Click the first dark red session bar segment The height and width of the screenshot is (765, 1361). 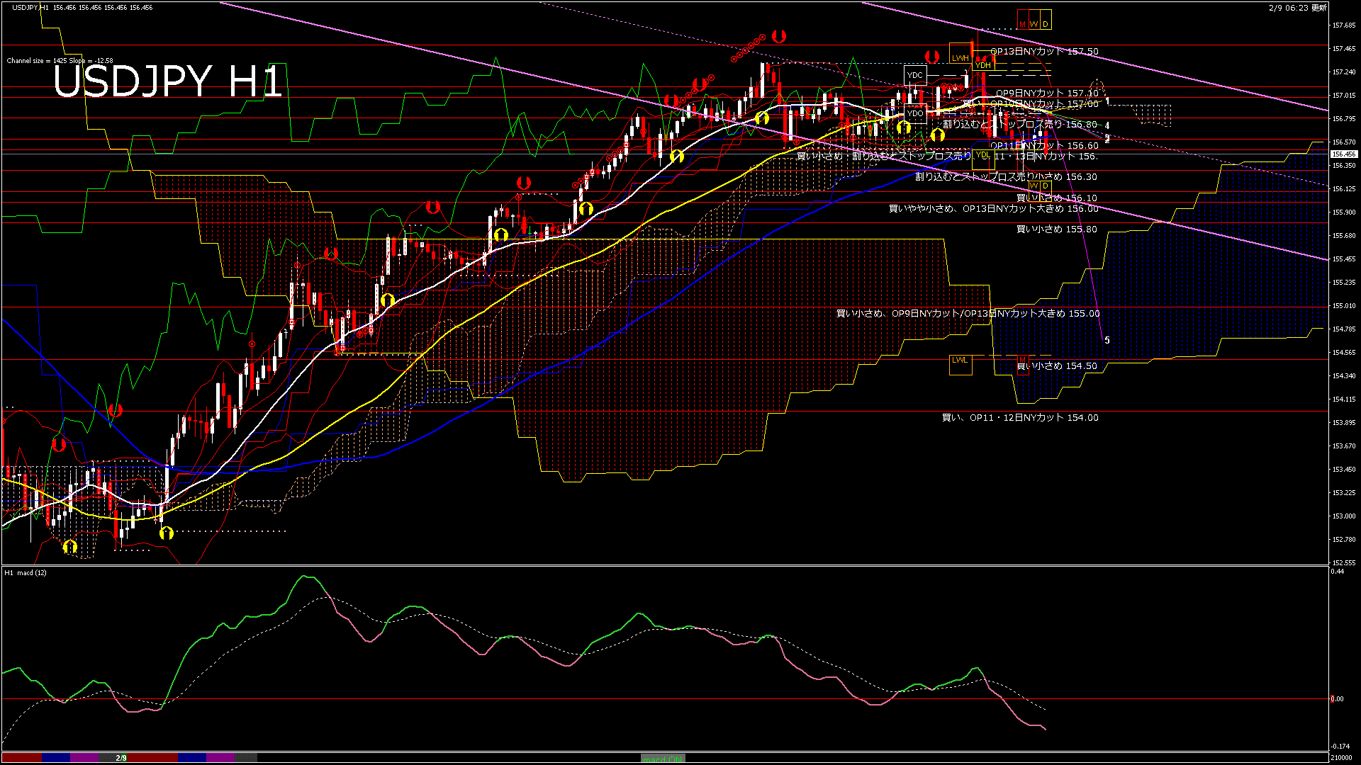21,758
